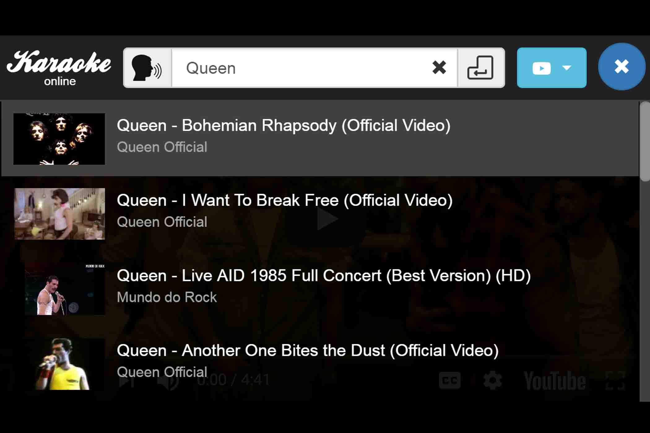Image resolution: width=650 pixels, height=433 pixels.
Task: Select Queen - Bohemian Rhapsody (Official Video)
Action: point(320,139)
